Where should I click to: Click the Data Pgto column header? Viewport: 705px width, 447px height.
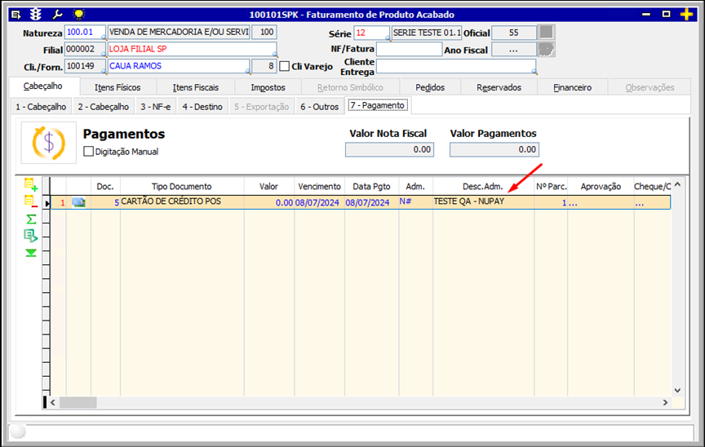[x=371, y=187]
